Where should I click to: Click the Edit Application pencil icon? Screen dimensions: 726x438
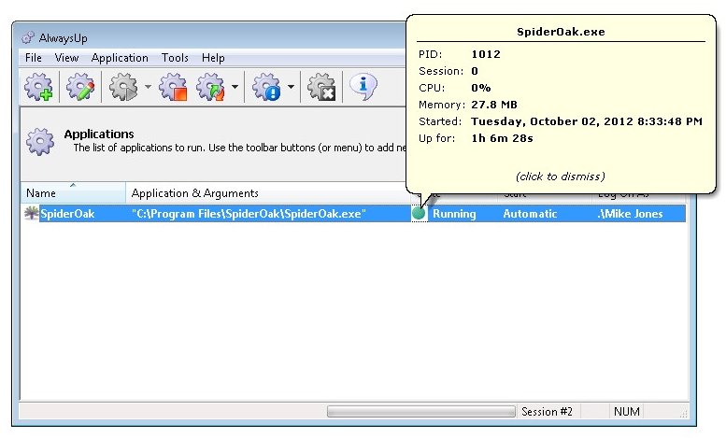pyautogui.click(x=80, y=87)
